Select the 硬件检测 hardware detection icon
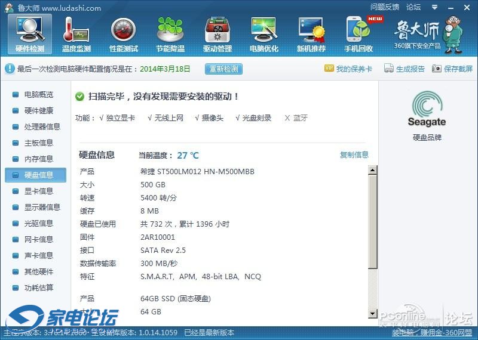This screenshot has width=478, height=340. [29, 34]
